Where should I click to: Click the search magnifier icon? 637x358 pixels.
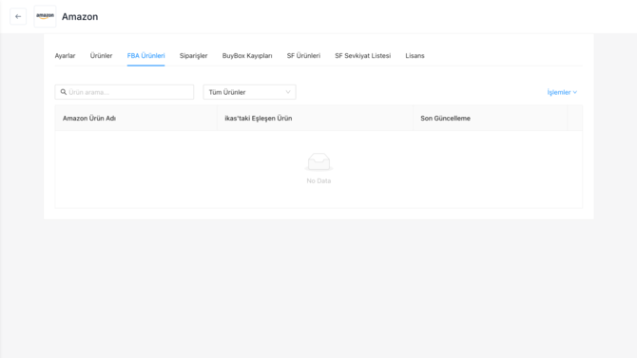tap(64, 92)
